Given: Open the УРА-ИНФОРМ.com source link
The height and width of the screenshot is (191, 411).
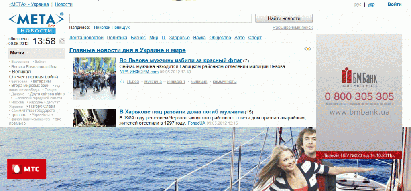Looking at the screenshot, I should pyautogui.click(x=139, y=72).
